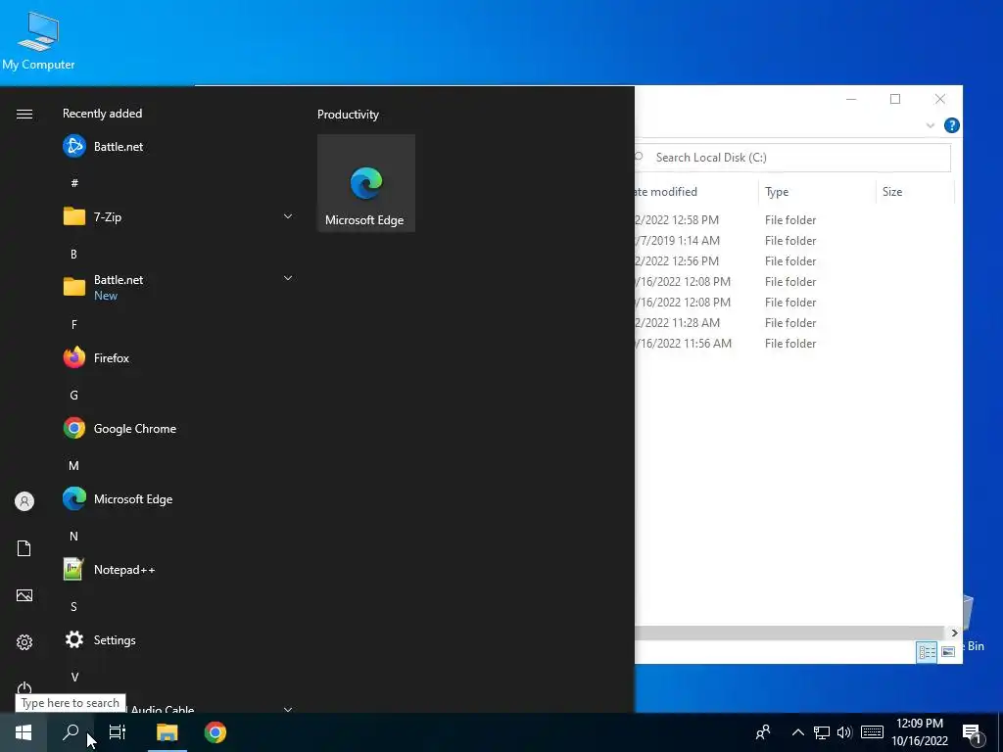Click the letter F section header
Image resolution: width=1003 pixels, height=752 pixels.
tap(73, 325)
